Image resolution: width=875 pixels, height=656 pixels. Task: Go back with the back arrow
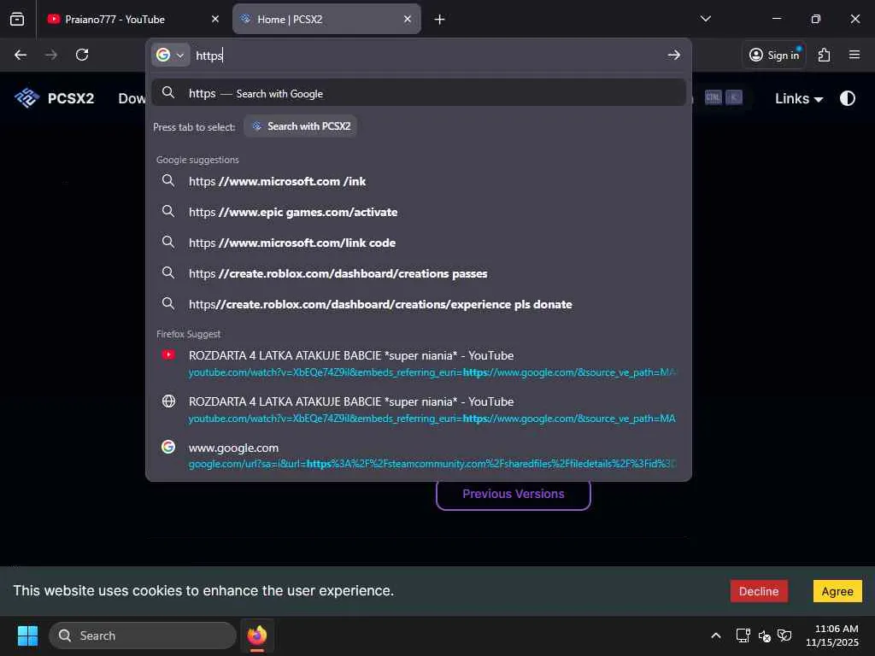(21, 55)
